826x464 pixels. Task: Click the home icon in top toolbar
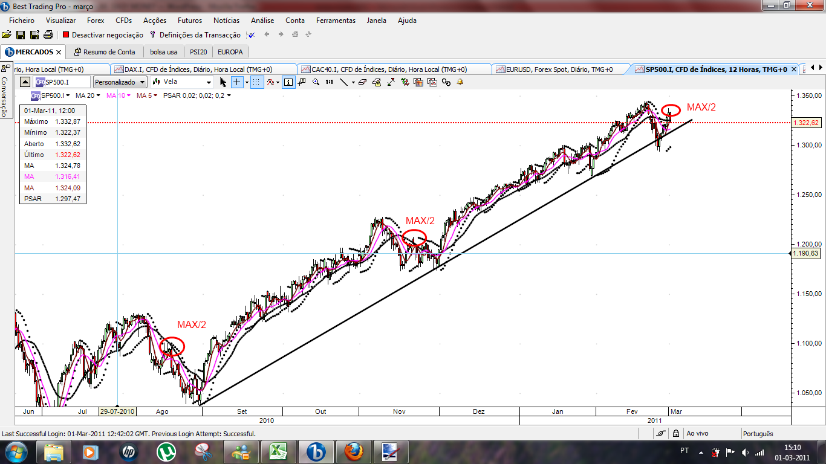pyautogui.click(x=295, y=35)
